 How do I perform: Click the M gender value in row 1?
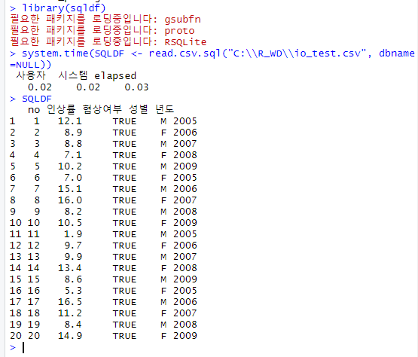163,121
